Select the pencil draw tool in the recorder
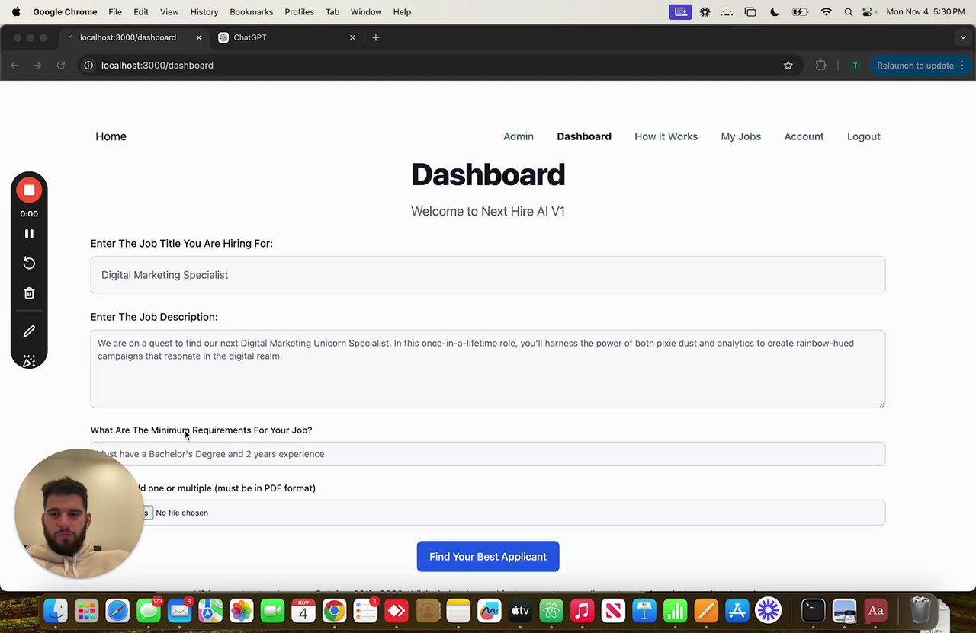The image size is (976, 633). (29, 331)
